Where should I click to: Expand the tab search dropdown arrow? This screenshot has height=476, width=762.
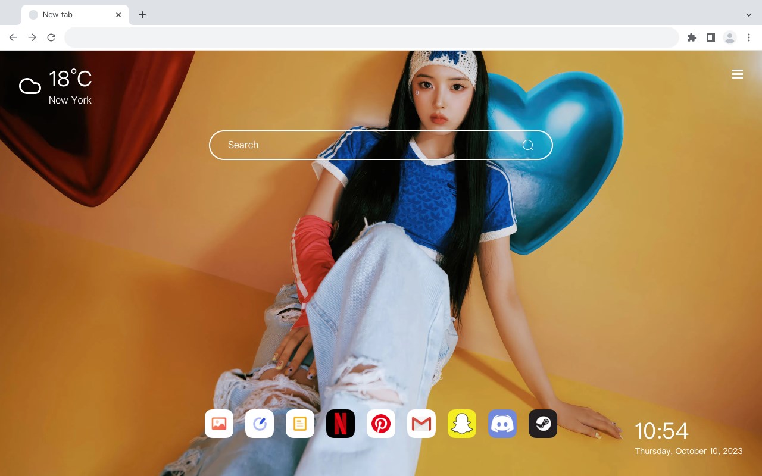click(749, 15)
